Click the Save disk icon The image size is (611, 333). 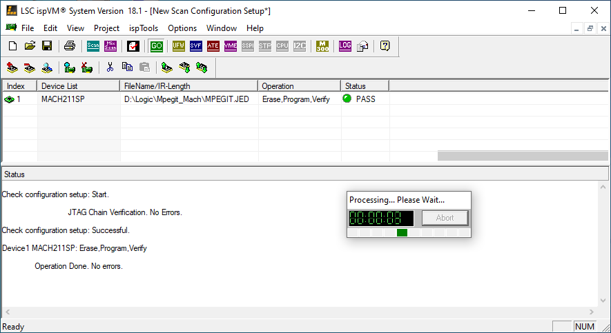[47, 46]
